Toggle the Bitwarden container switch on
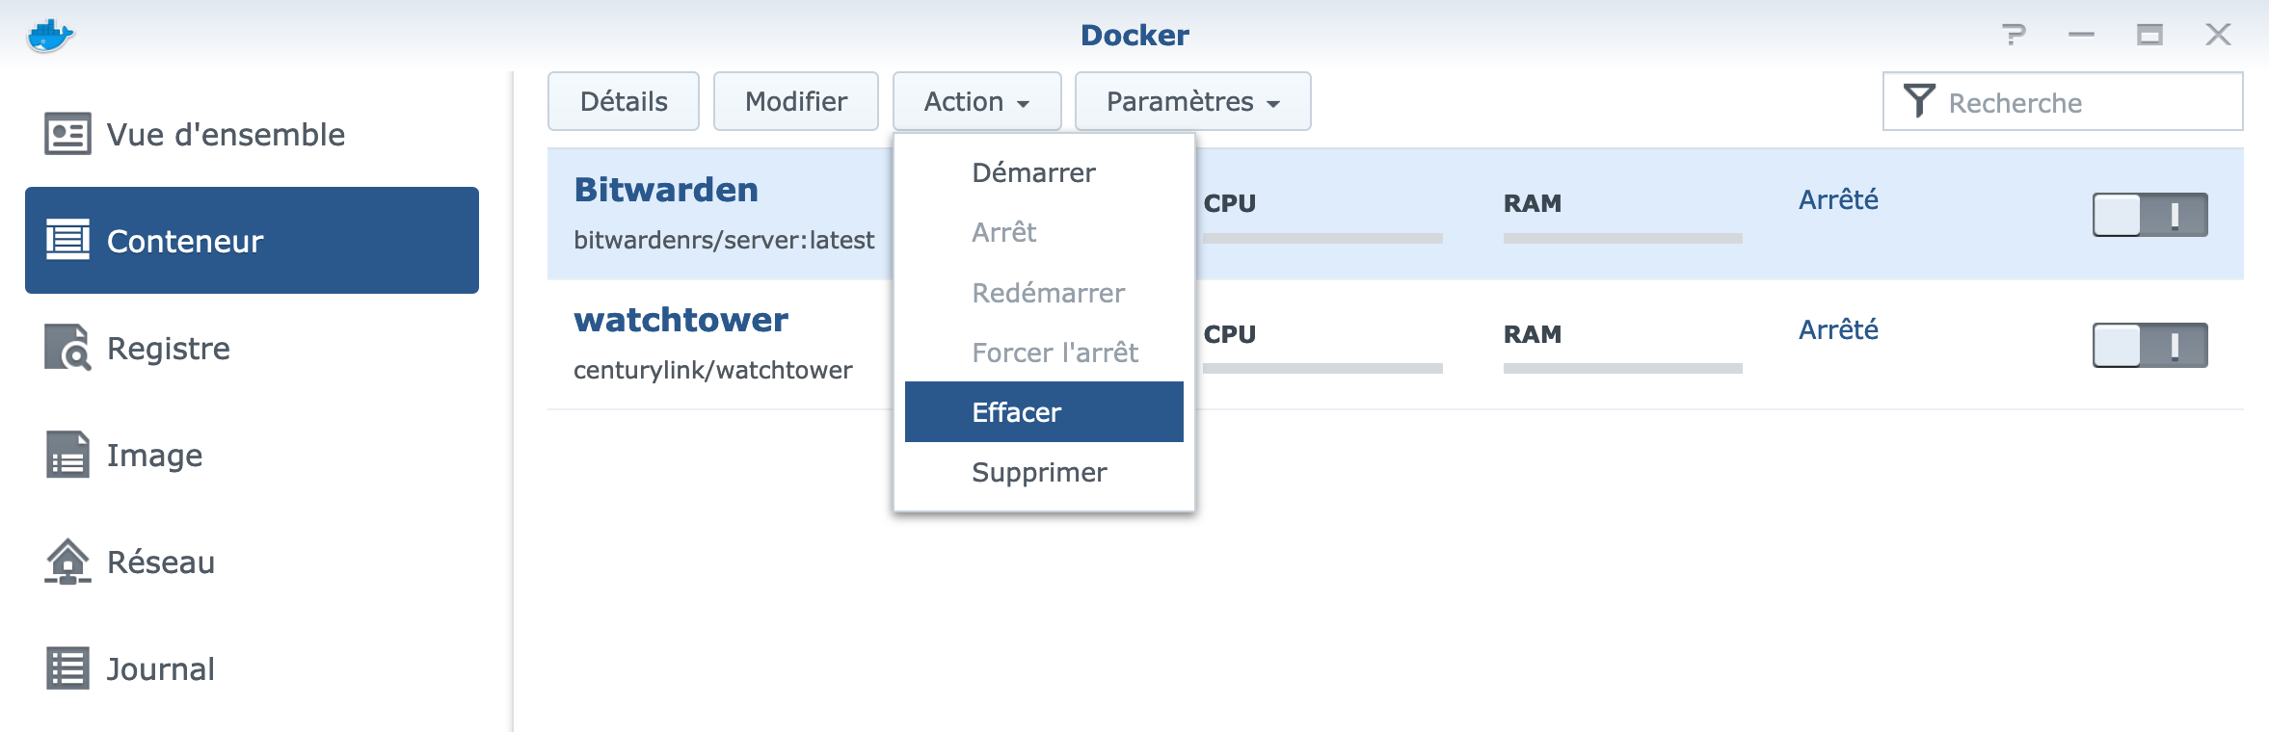Viewport: 2269px width, 732px height. tap(2149, 215)
